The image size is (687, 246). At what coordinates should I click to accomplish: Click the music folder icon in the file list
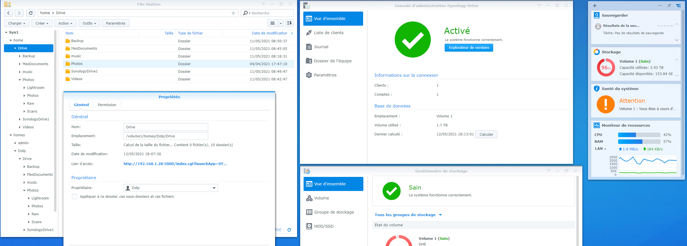click(68, 56)
